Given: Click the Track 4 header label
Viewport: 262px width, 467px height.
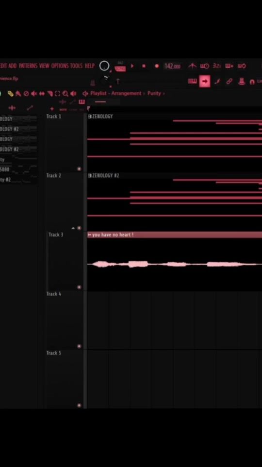Looking at the screenshot, I should pyautogui.click(x=54, y=294).
